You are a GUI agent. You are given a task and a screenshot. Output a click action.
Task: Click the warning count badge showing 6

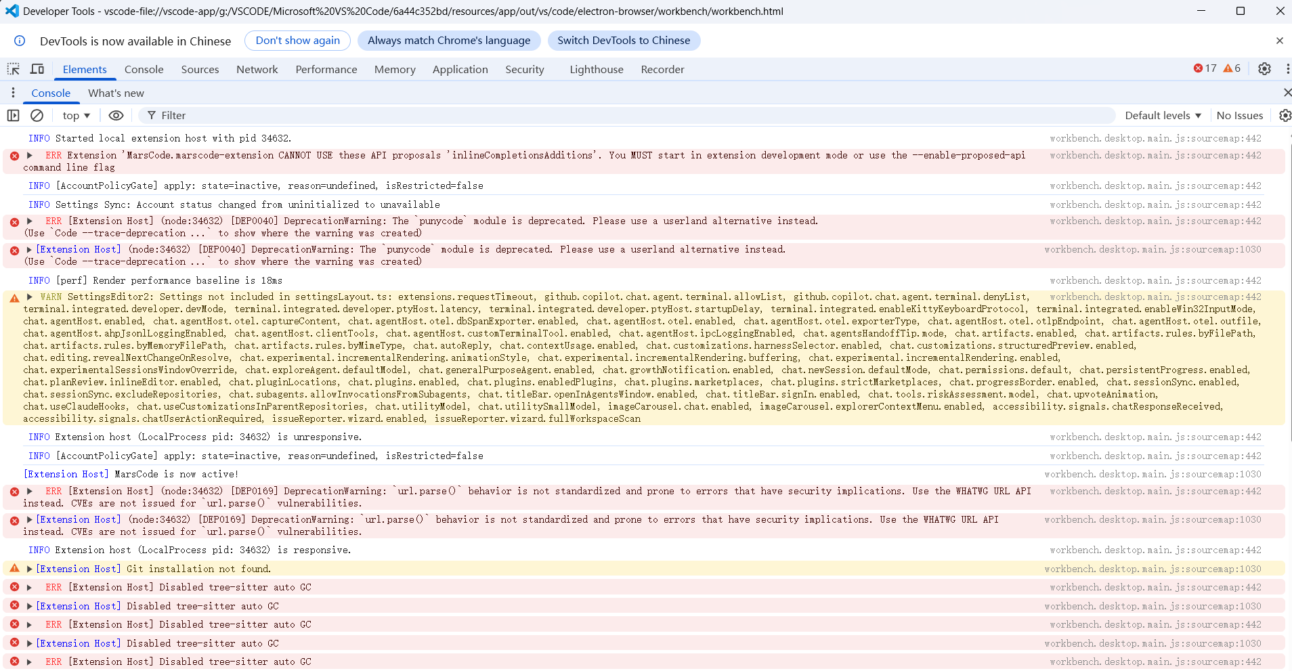1232,68
